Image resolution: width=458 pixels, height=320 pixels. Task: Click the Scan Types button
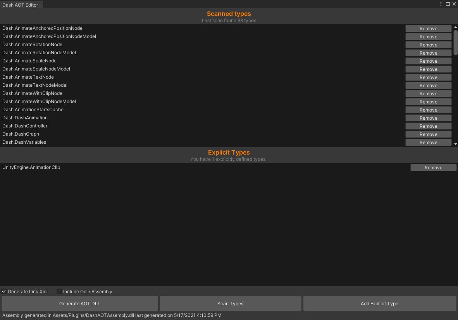click(231, 304)
